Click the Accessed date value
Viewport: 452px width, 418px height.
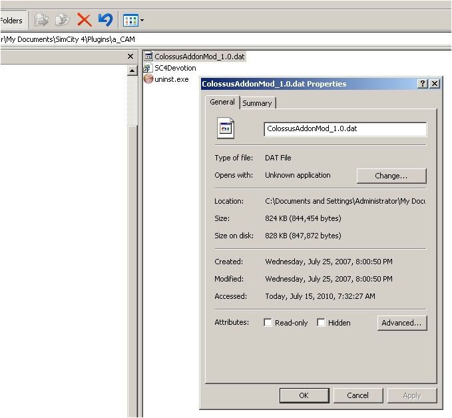point(320,296)
